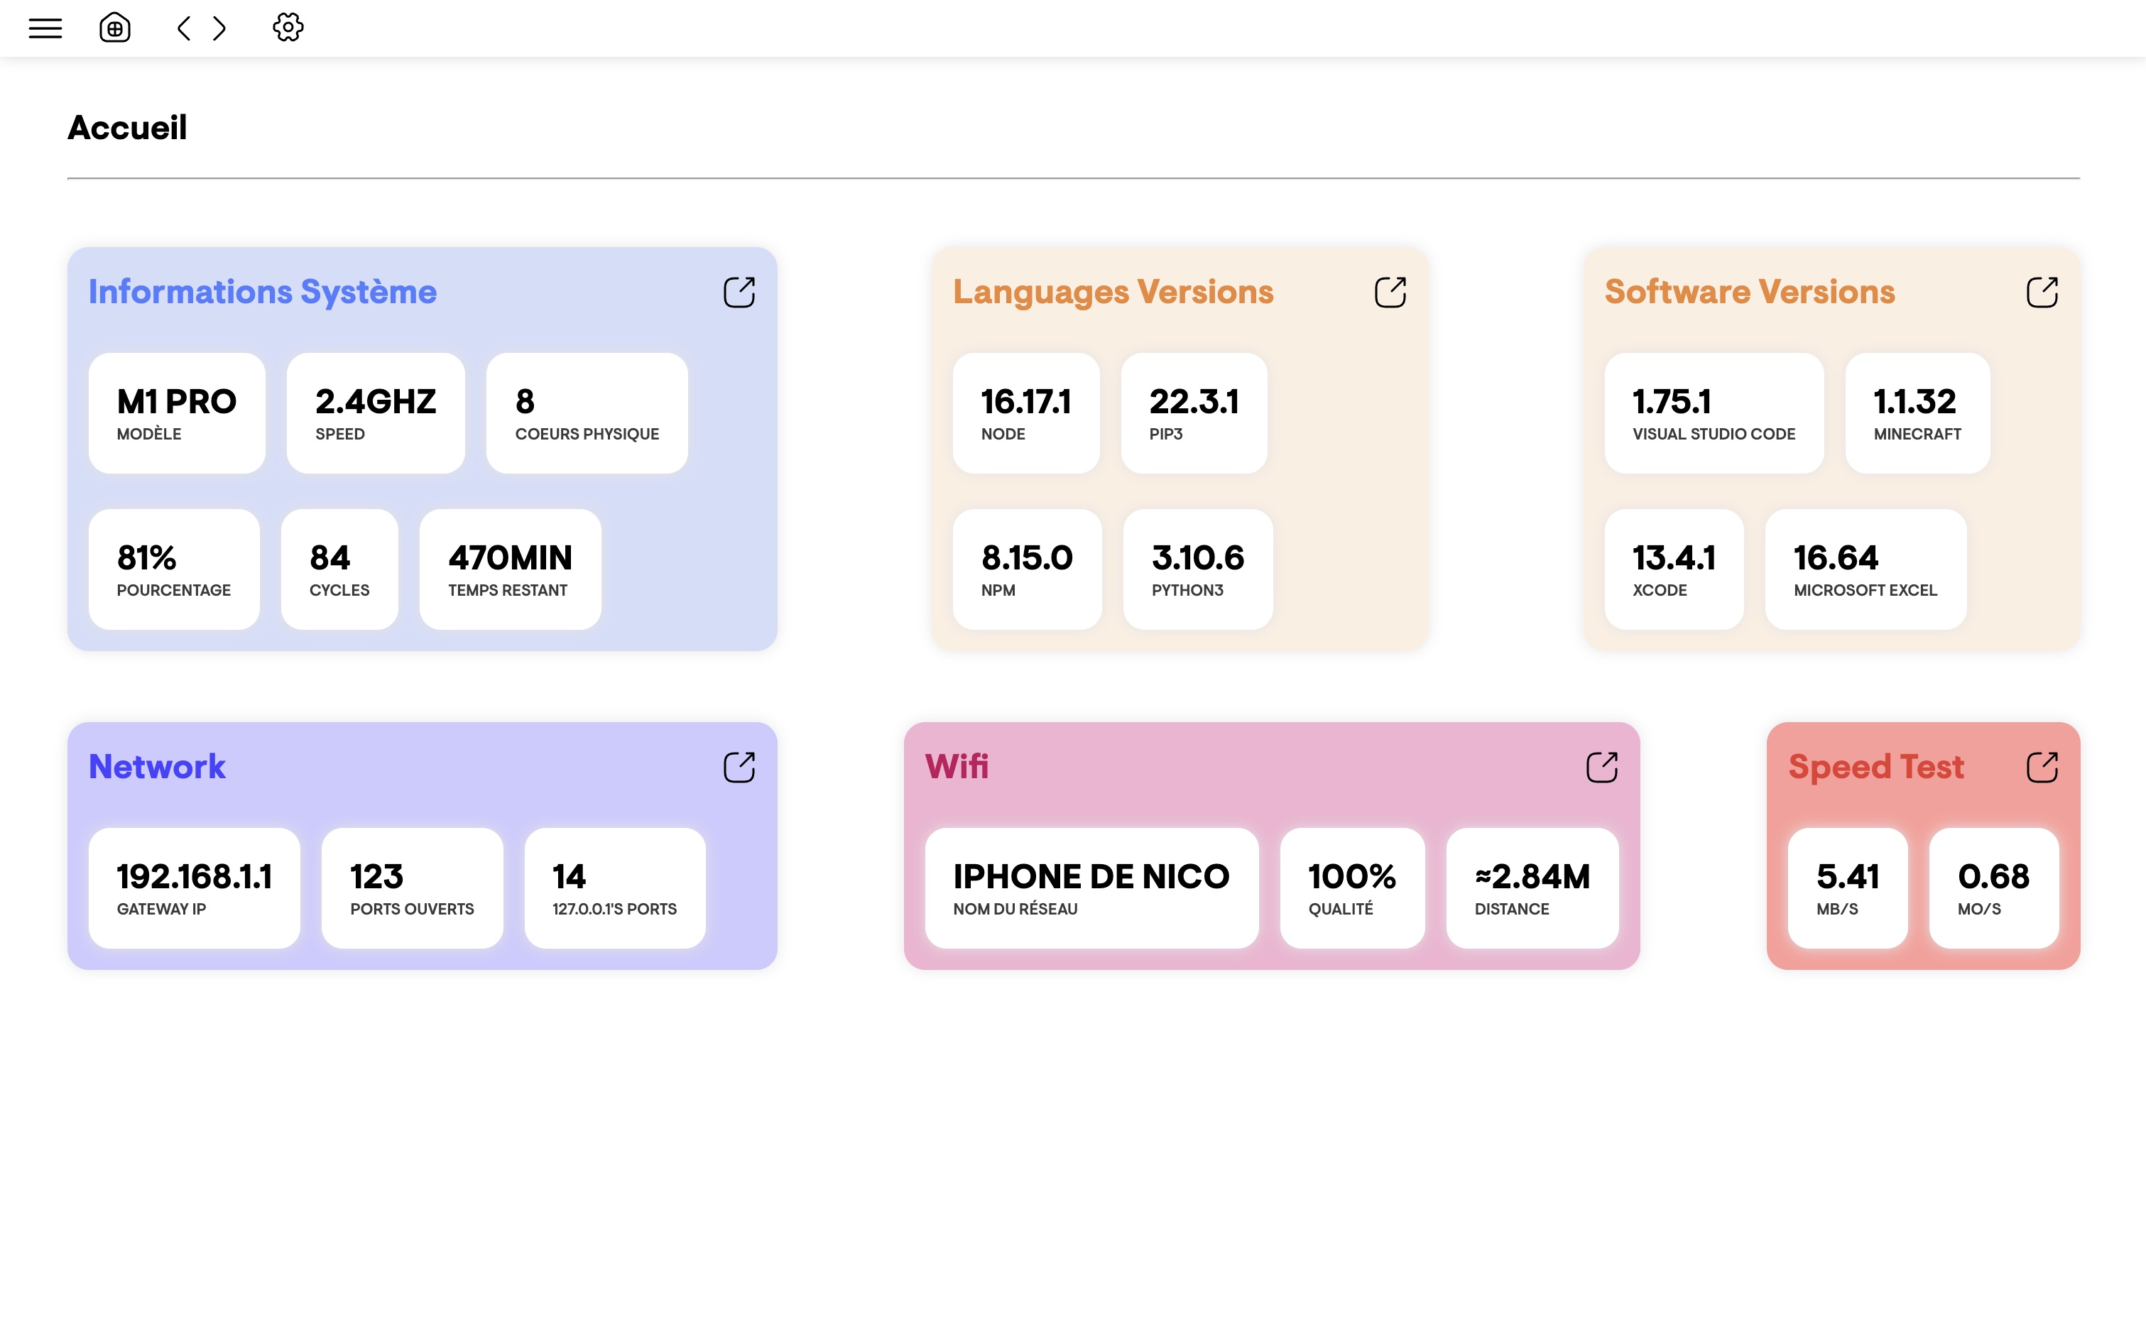Expand the hamburger sidebar menu
This screenshot has width=2146, height=1342.
pyautogui.click(x=45, y=28)
